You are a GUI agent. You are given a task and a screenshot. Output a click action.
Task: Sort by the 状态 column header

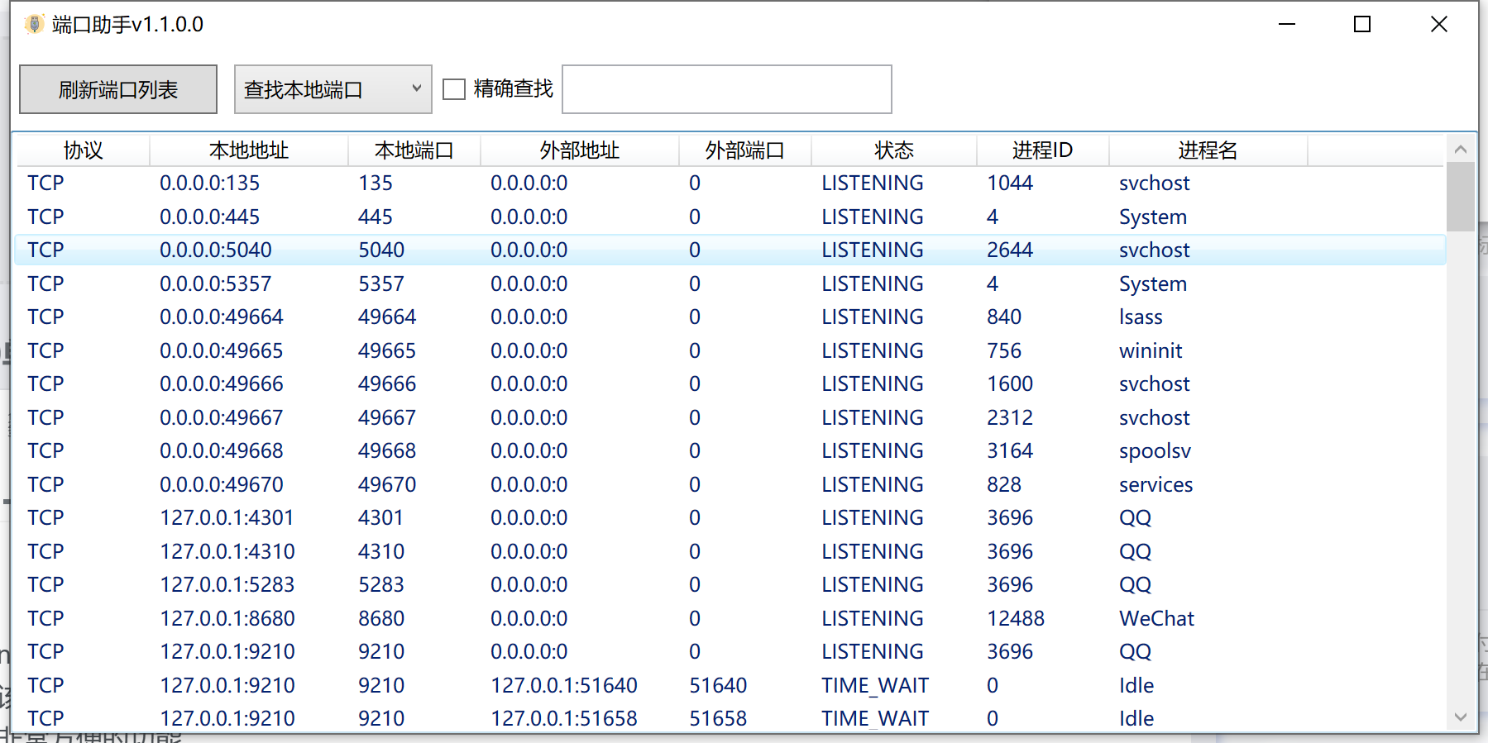point(894,150)
